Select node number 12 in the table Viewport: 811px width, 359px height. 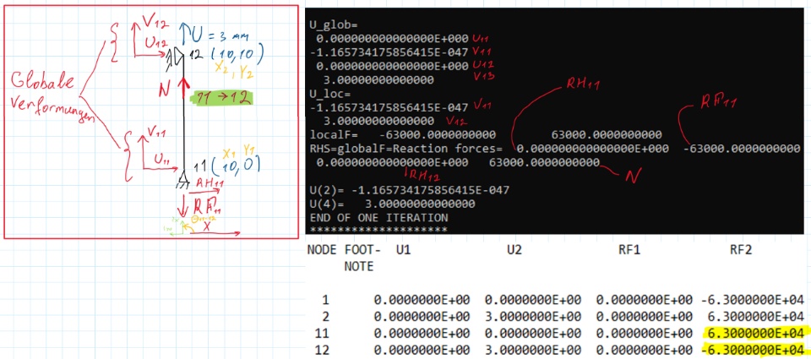(322, 350)
